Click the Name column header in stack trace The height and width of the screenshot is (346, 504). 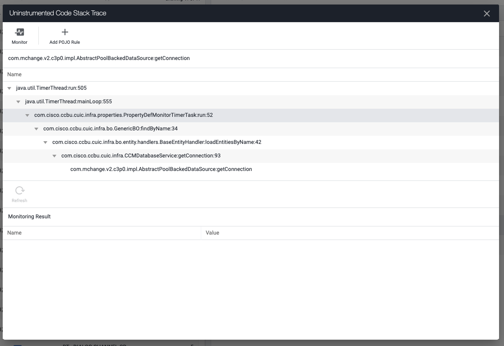click(14, 74)
